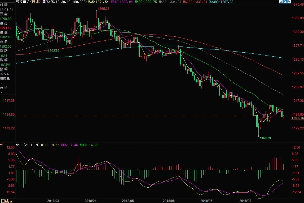Click the MA30:1320.75 value
This screenshot has height=203, width=304.
pyautogui.click(x=146, y=2)
